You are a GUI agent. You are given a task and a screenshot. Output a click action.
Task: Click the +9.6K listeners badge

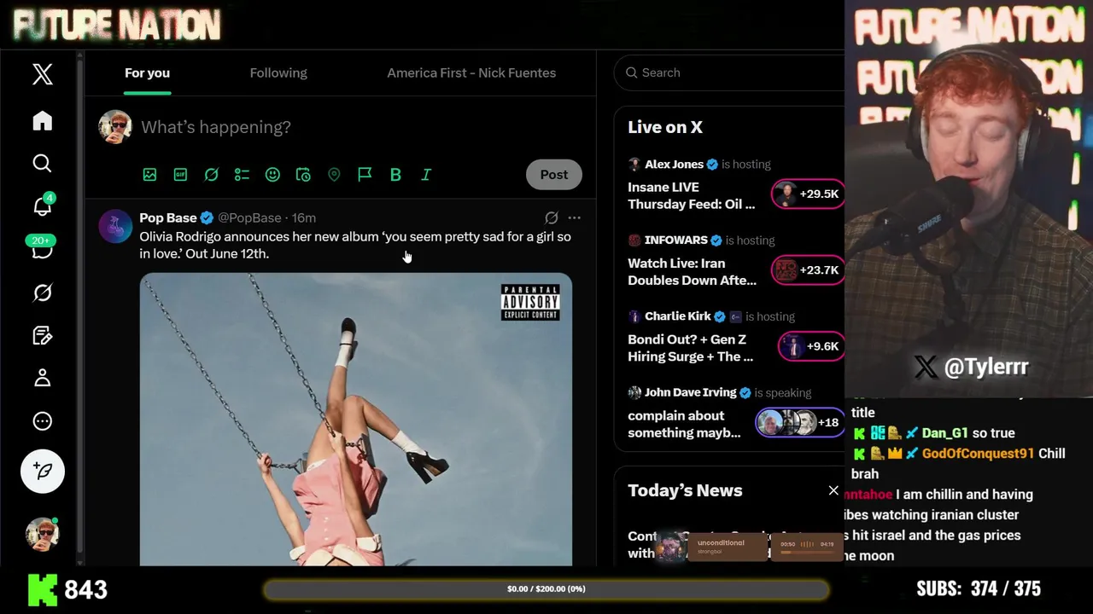pyautogui.click(x=811, y=345)
